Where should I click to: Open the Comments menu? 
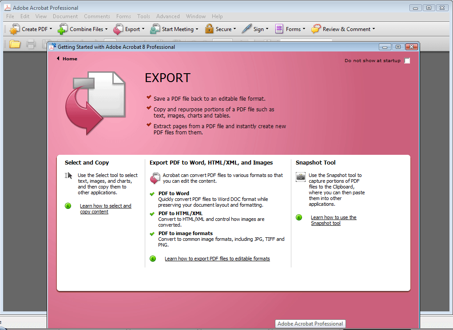[x=97, y=16]
